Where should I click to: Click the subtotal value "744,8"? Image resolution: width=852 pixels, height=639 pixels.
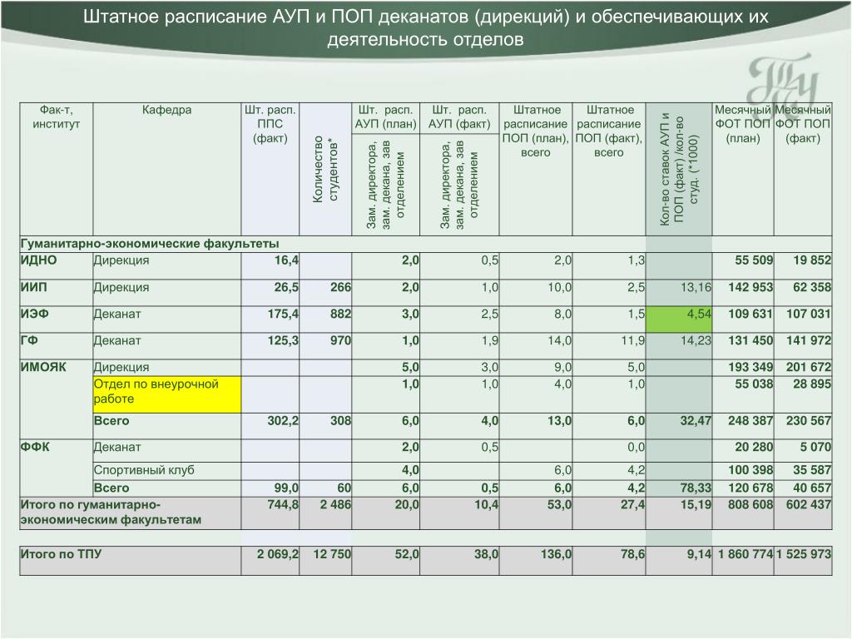click(283, 505)
